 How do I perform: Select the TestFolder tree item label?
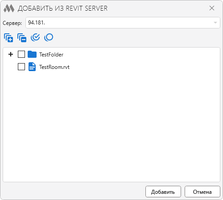(x=51, y=55)
